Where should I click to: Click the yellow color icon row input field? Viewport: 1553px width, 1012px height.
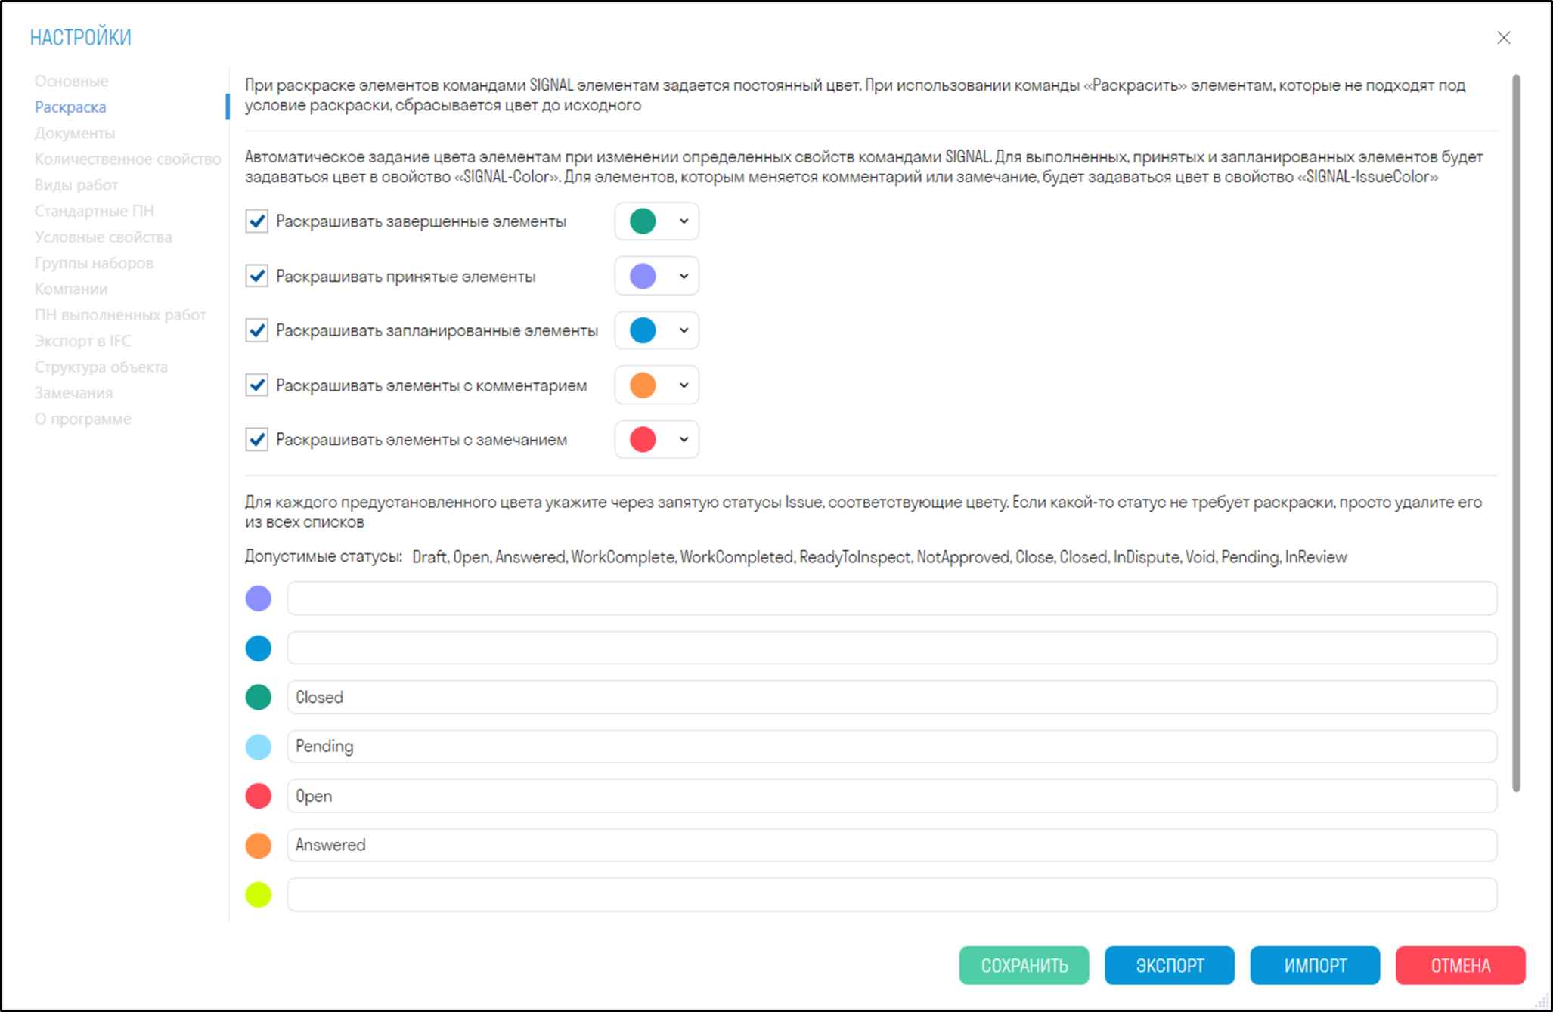point(894,893)
